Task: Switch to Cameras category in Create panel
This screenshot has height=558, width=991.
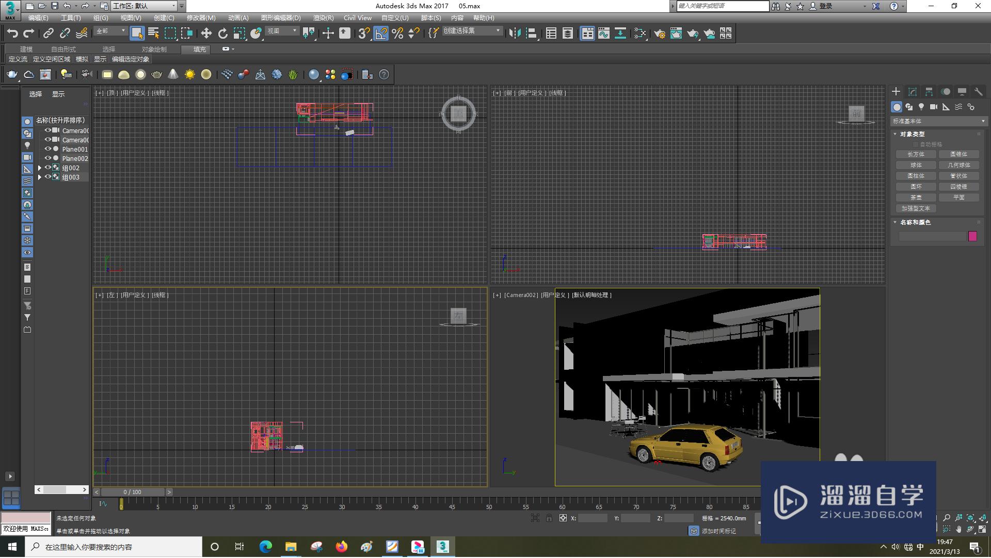Action: [934, 107]
